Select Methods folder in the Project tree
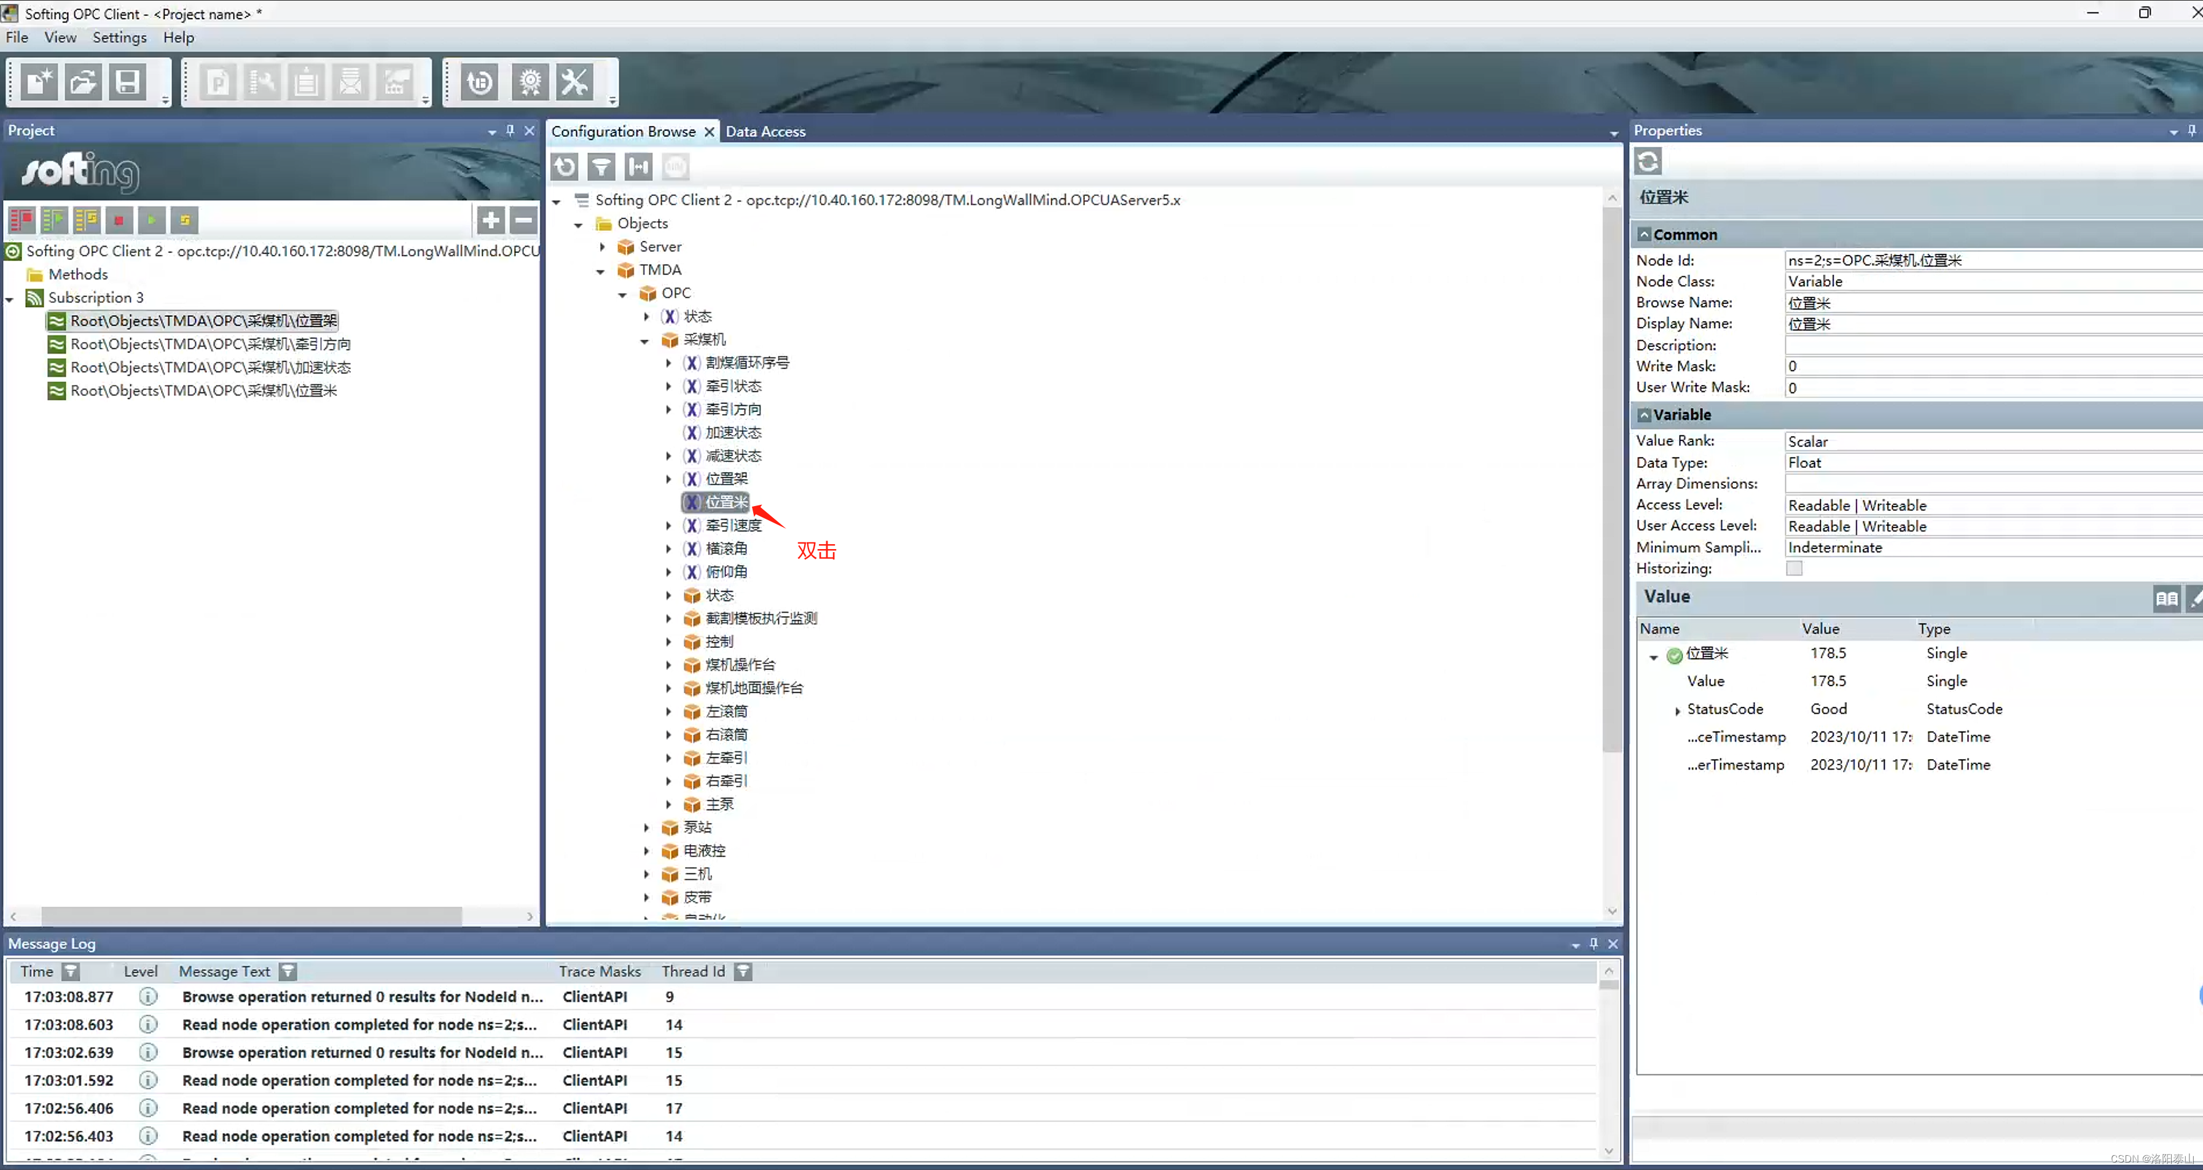2203x1170 pixels. click(x=78, y=274)
